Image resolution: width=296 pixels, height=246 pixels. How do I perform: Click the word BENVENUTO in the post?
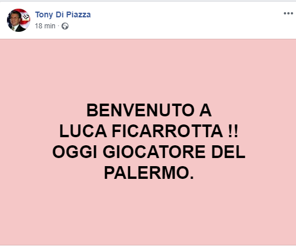coord(140,110)
